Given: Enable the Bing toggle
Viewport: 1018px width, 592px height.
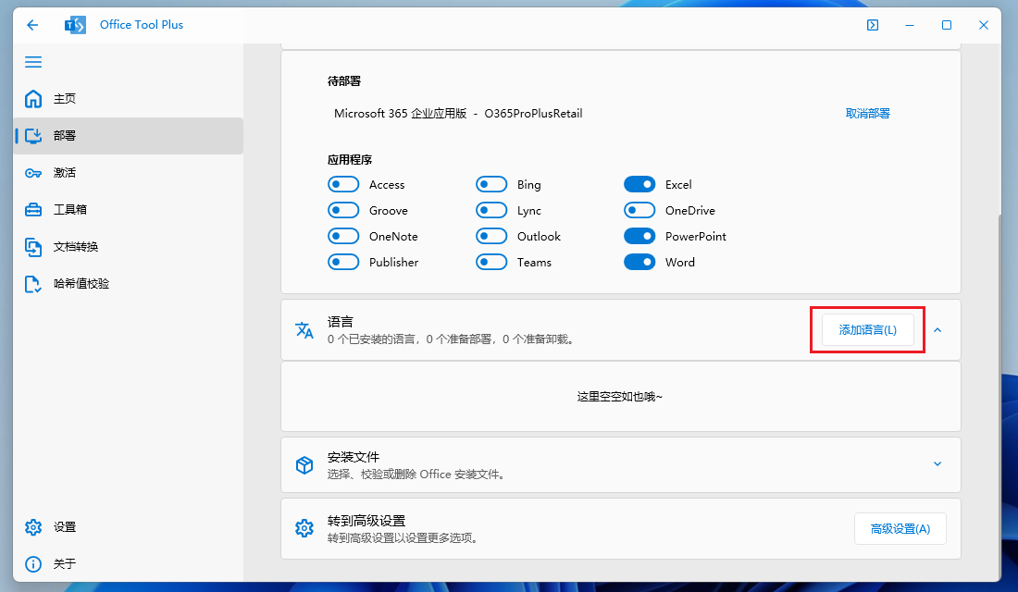Looking at the screenshot, I should (491, 184).
